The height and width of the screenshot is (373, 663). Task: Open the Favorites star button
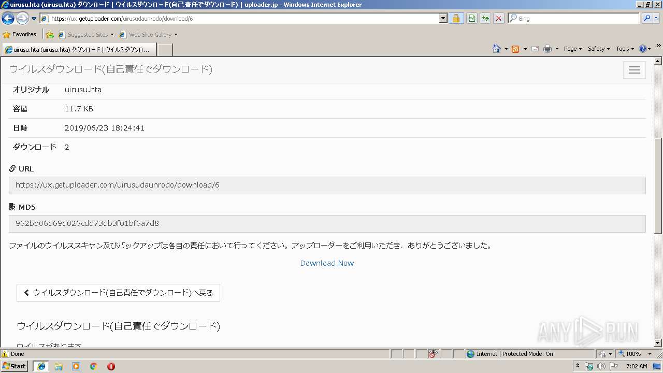(20, 35)
